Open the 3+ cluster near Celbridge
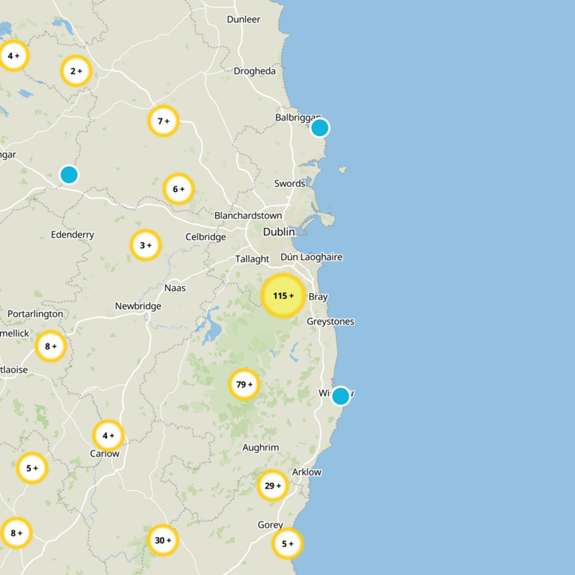 pos(144,244)
